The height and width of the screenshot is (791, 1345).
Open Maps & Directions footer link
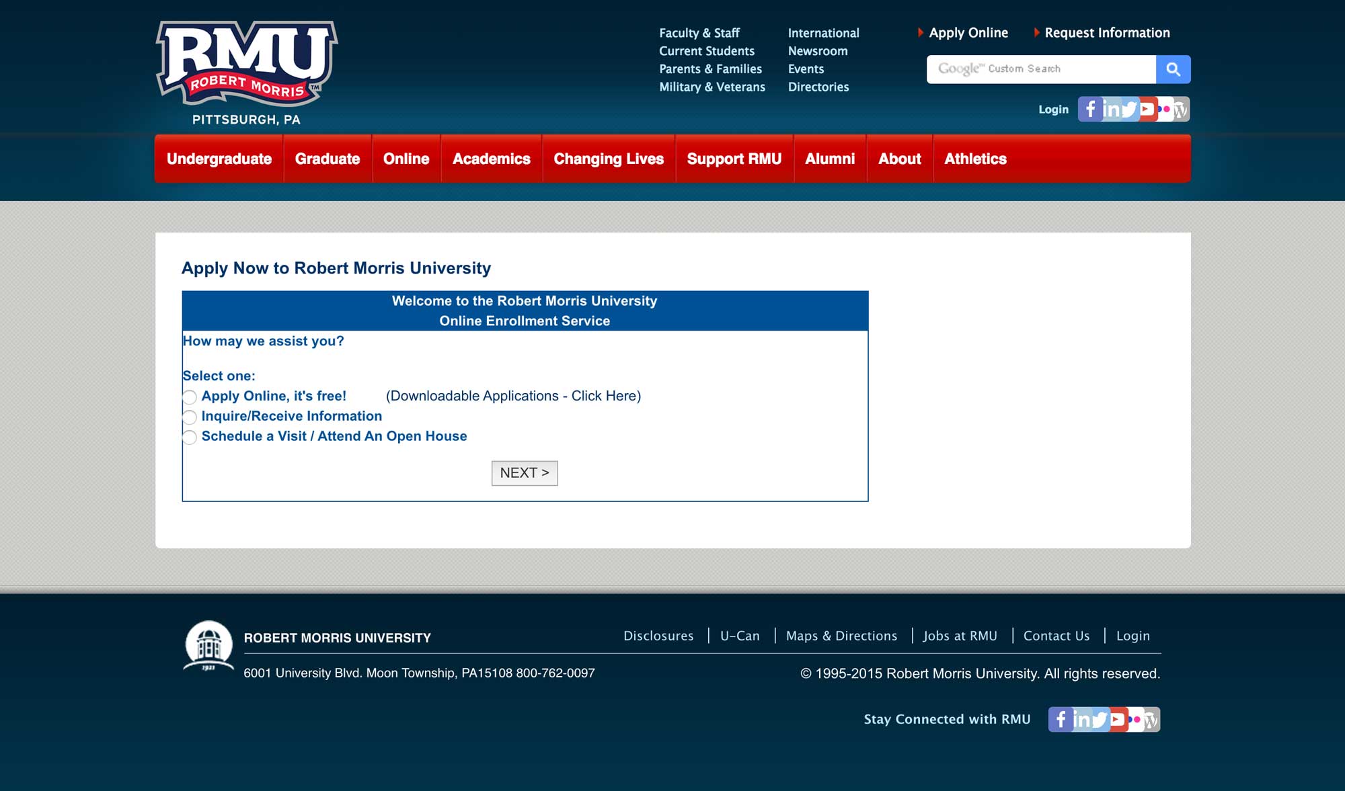click(841, 636)
